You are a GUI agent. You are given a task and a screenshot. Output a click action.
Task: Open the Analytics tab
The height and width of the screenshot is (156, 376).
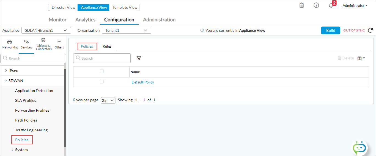click(85, 20)
